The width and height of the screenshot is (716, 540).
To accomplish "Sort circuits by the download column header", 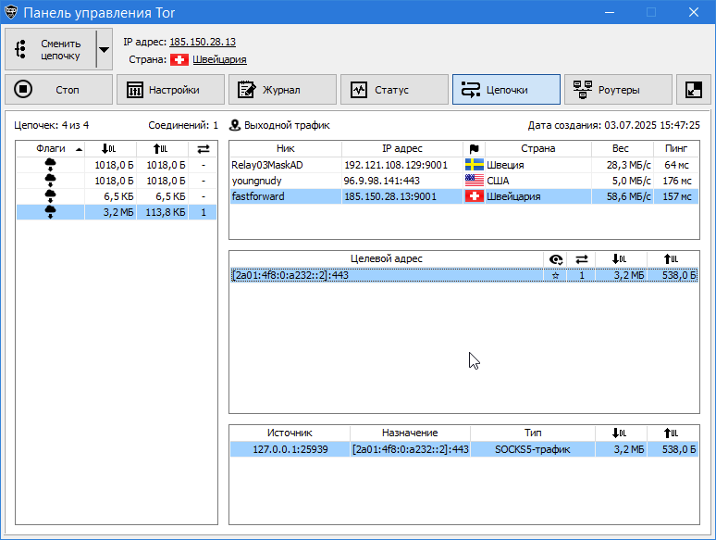I will (x=110, y=148).
